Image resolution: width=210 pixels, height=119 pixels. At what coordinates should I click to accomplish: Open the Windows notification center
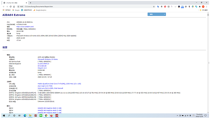coord(205,115)
